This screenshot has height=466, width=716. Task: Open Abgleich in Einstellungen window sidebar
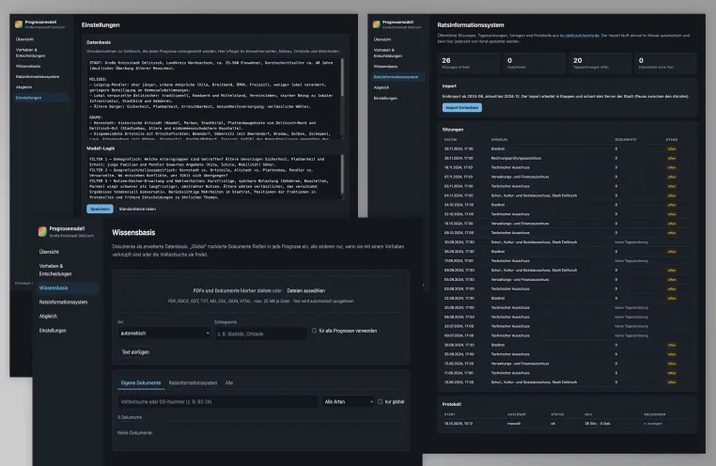tap(23, 86)
